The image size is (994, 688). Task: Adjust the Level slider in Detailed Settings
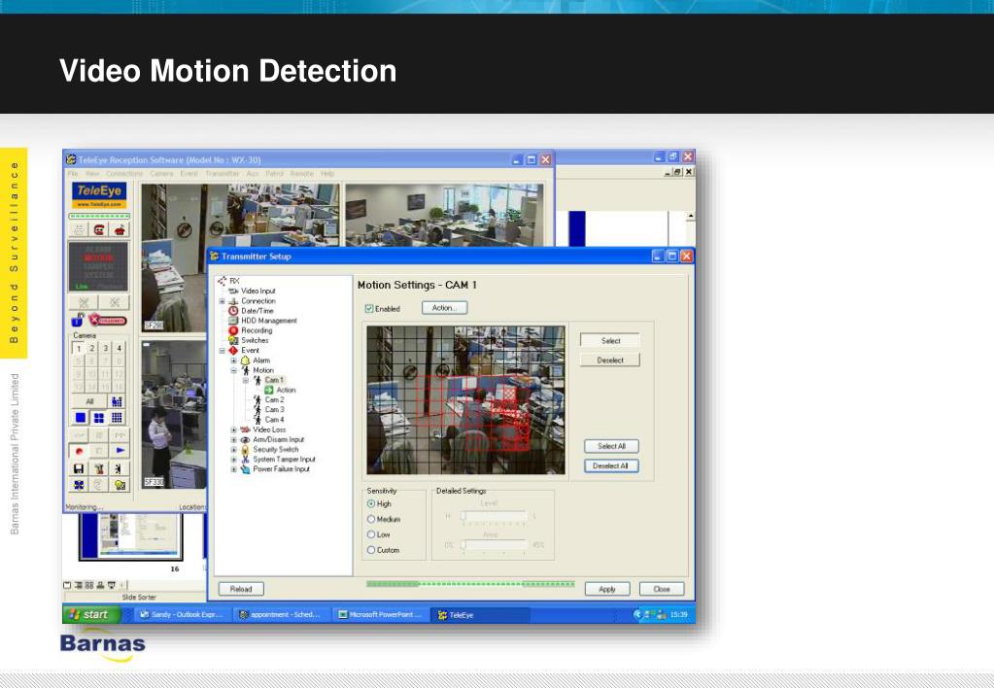463,516
